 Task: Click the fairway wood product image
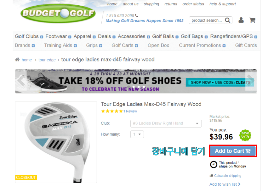click(x=56, y=141)
